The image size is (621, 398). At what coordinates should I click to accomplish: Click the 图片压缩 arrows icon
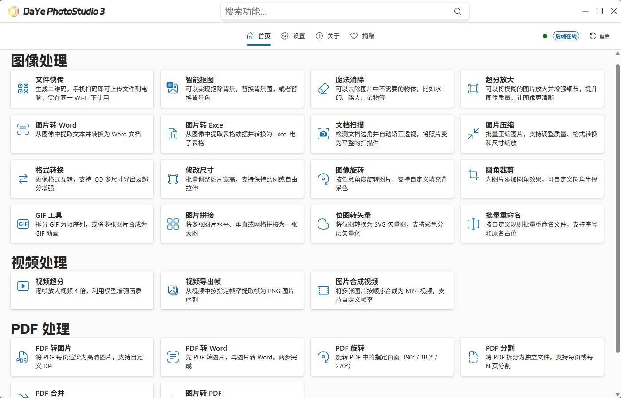[473, 134]
